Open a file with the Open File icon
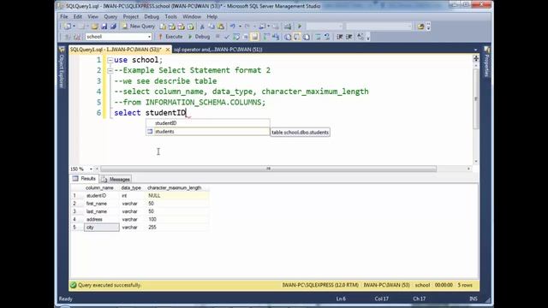This screenshot has width=548, height=308. coord(95,27)
